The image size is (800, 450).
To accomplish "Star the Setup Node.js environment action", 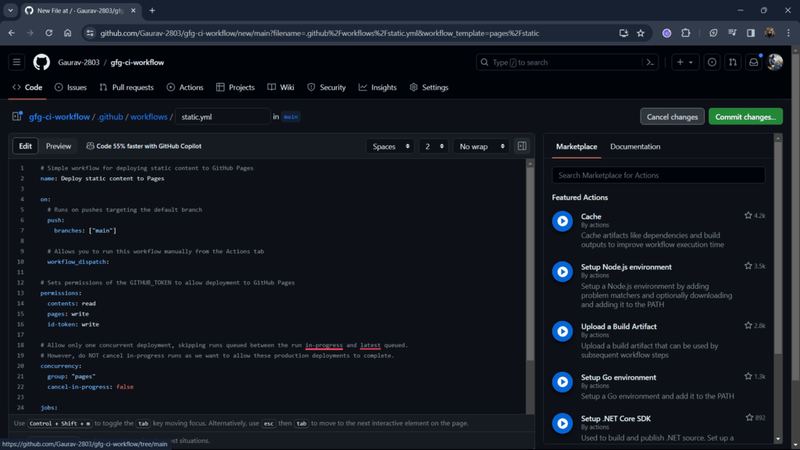I will [748, 266].
